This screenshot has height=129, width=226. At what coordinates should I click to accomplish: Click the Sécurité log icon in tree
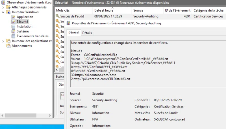pos(13,22)
